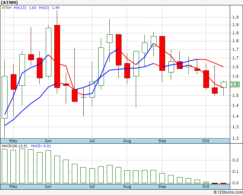This screenshot has height=195, width=243.
Task: Click the first white candlestick at chart start
Action: (x=5, y=97)
